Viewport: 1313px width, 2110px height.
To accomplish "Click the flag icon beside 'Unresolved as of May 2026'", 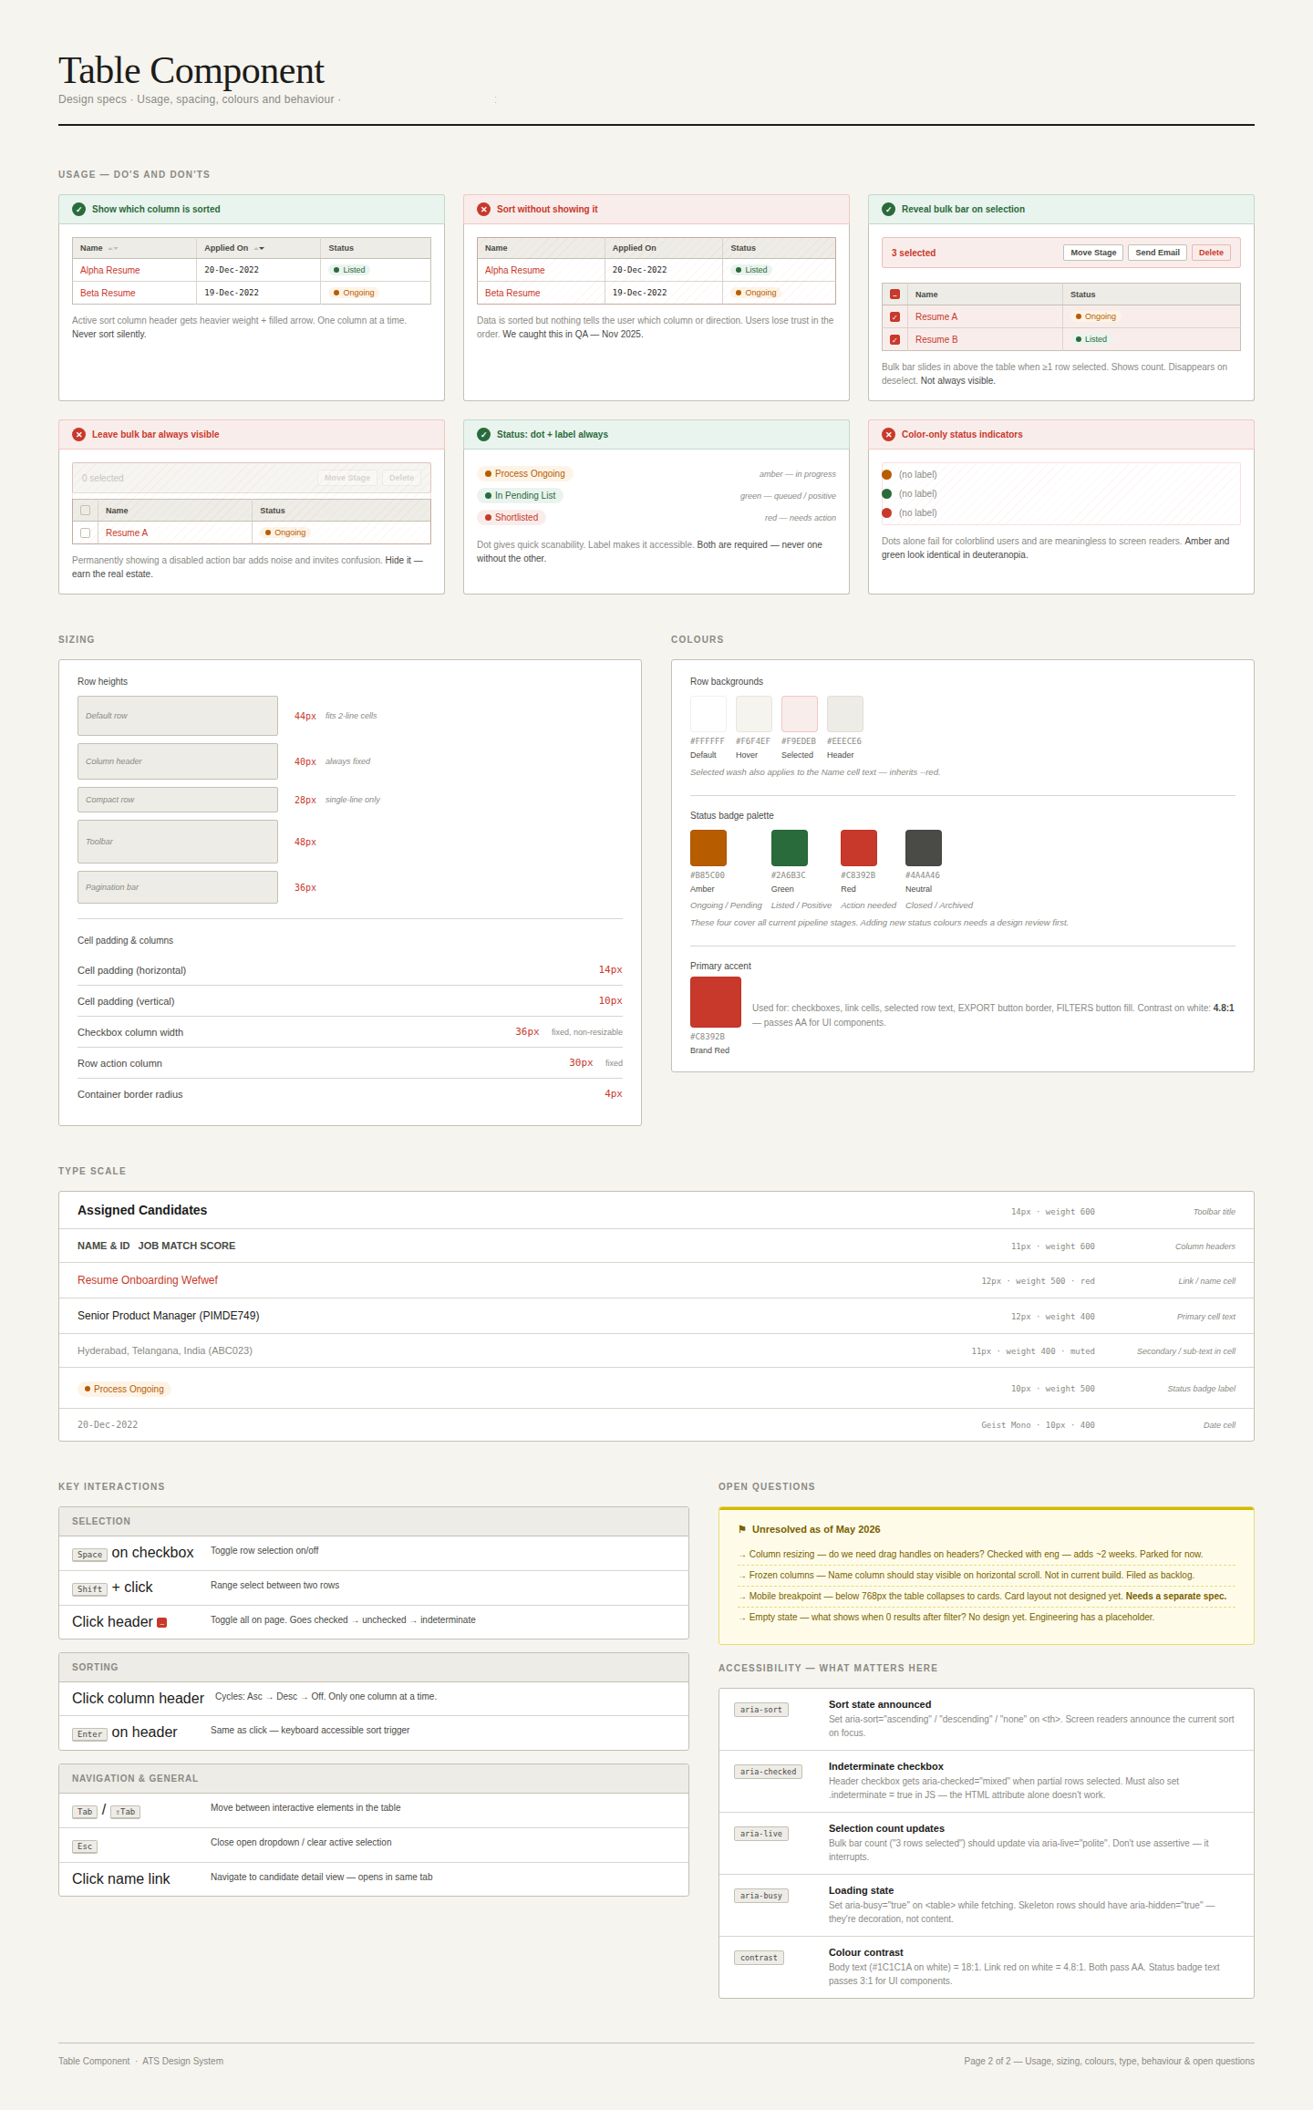I will tap(742, 1529).
